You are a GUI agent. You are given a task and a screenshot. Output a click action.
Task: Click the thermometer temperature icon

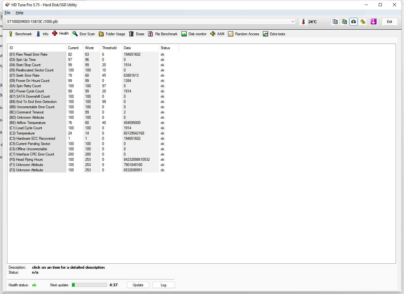tap(303, 22)
